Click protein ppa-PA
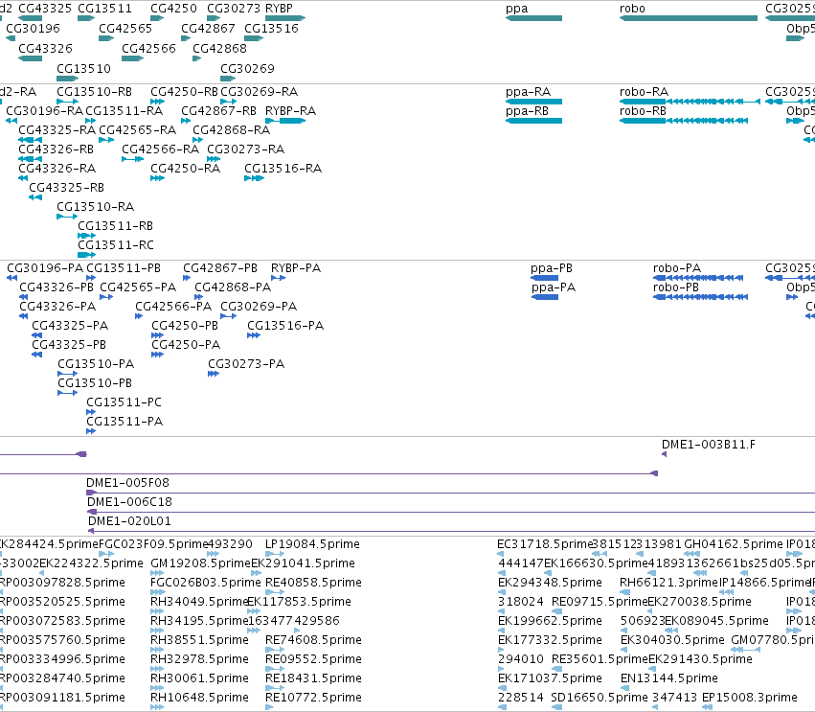This screenshot has width=815, height=712. point(544,297)
